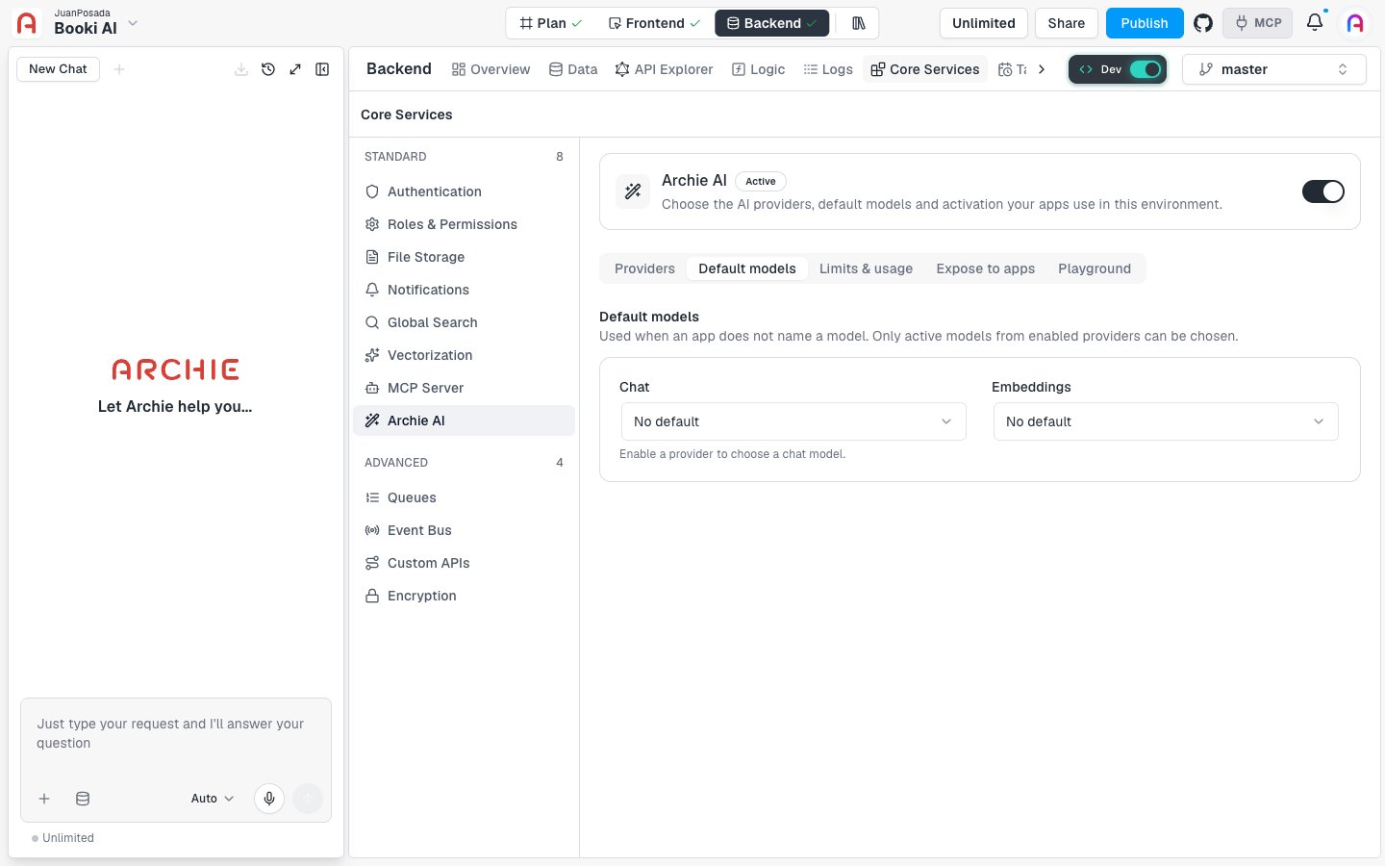Viewport: 1385px width, 866px height.
Task: Open chat history clock icon
Action: click(x=268, y=69)
